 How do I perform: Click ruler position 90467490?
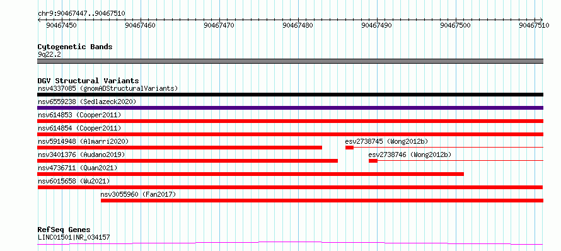coord(376,25)
